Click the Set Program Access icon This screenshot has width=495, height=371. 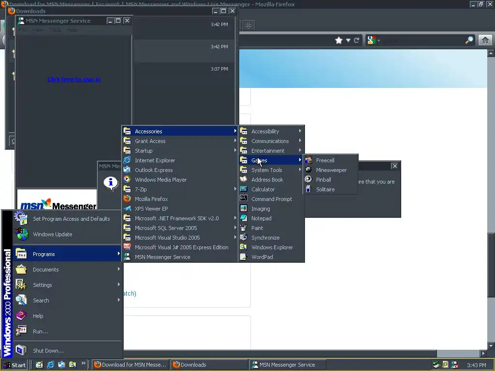21,218
